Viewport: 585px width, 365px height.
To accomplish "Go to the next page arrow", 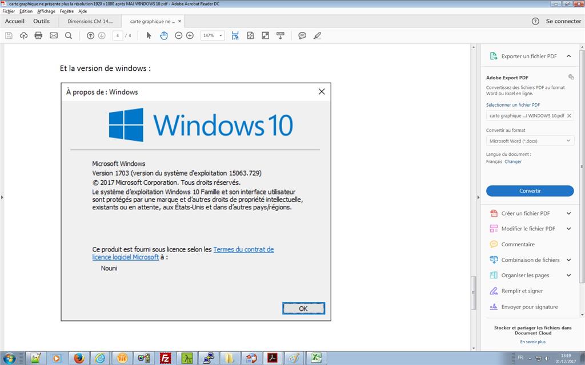I will (102, 36).
